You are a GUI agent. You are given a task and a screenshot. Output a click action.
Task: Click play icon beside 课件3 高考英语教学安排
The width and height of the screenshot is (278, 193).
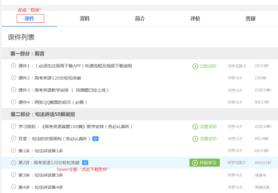pos(13,90)
